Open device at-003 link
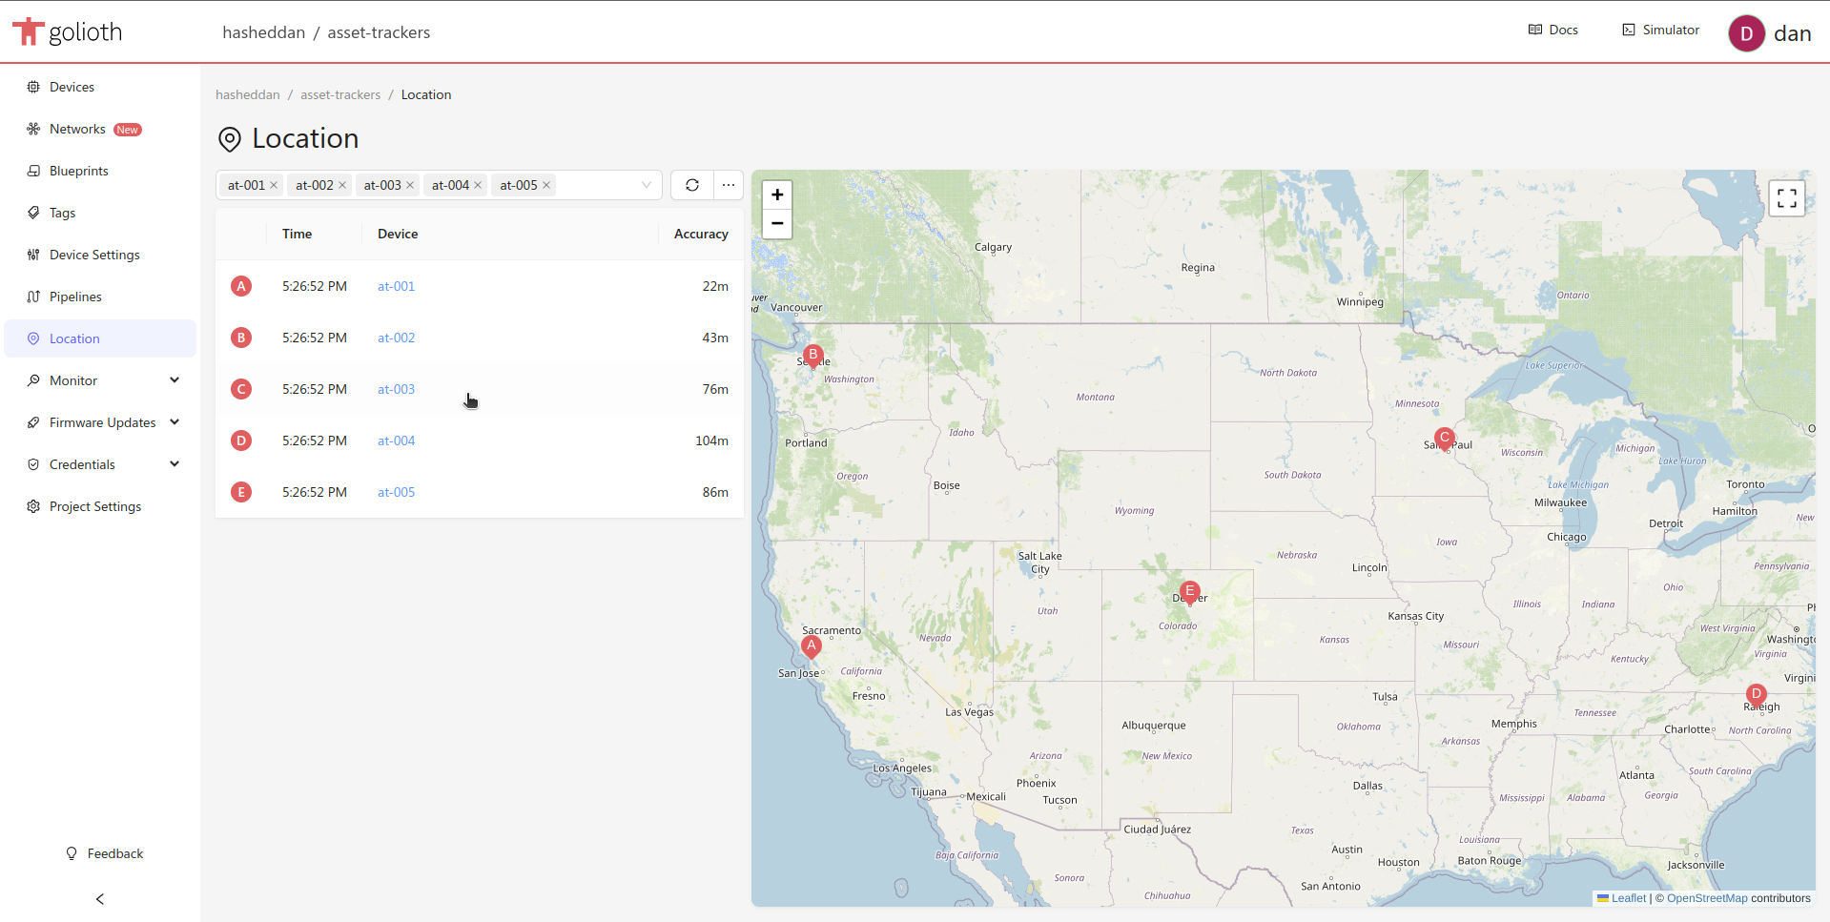This screenshot has height=922, width=1830. [396, 389]
